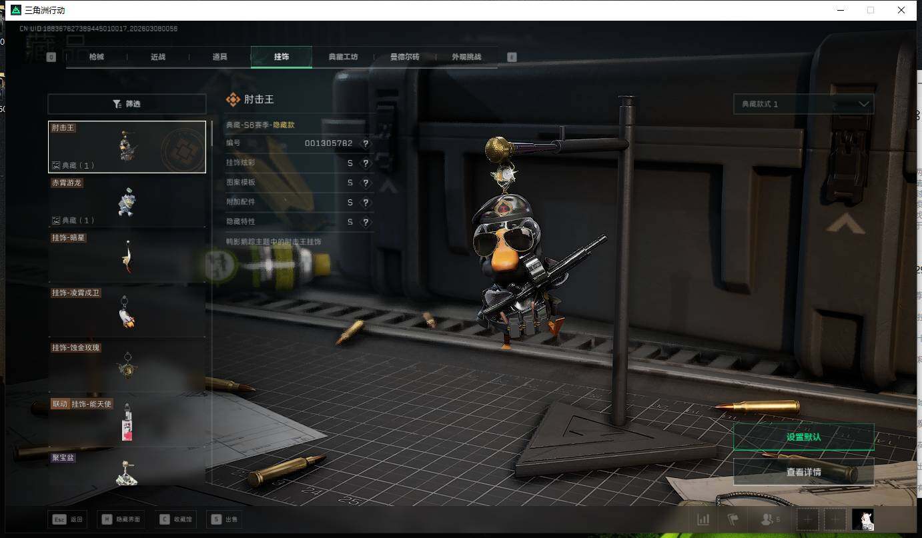Select the 肘击王 charm card
This screenshot has width=922, height=538.
point(127,147)
